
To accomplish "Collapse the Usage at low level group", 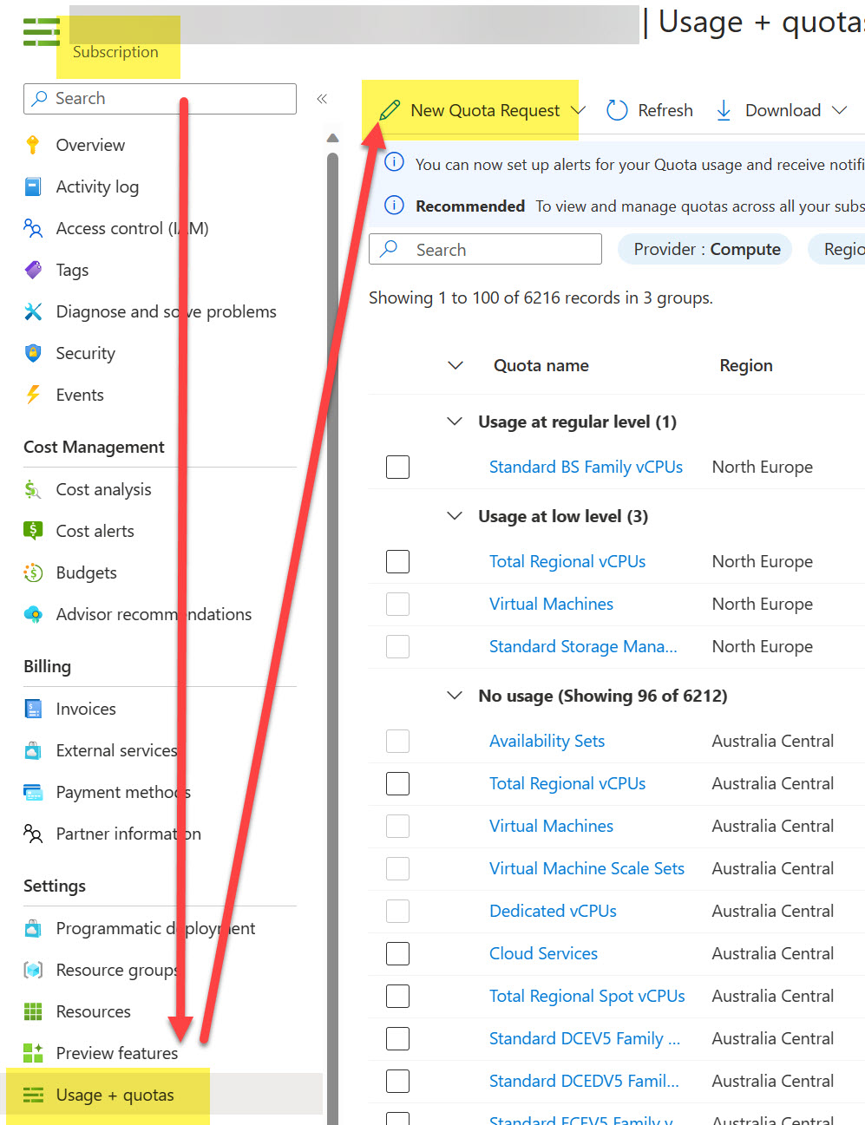I will 455,515.
